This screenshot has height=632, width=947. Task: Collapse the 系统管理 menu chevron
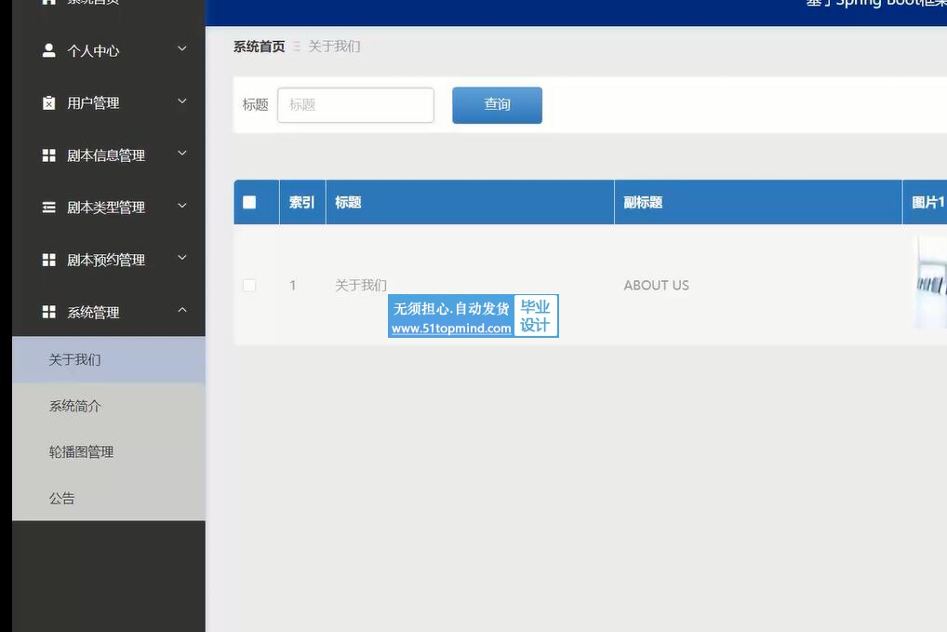(181, 310)
